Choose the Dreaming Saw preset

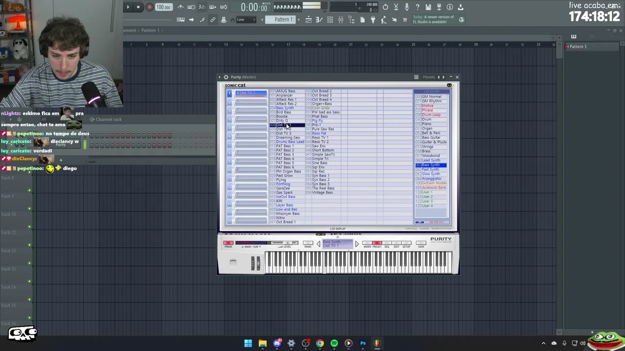click(x=288, y=137)
